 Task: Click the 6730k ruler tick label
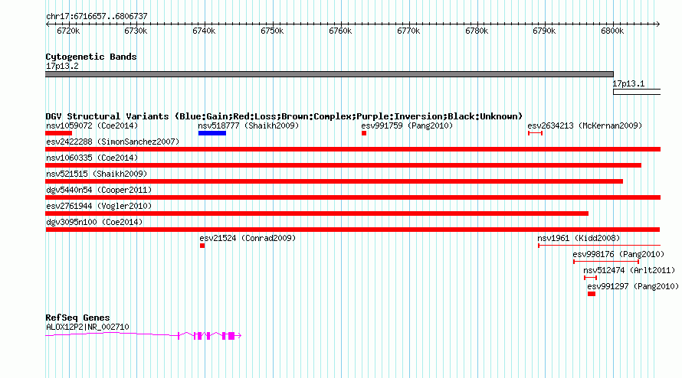[136, 31]
